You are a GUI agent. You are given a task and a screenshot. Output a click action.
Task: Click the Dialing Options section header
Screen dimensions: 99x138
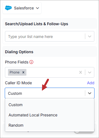point(19,52)
